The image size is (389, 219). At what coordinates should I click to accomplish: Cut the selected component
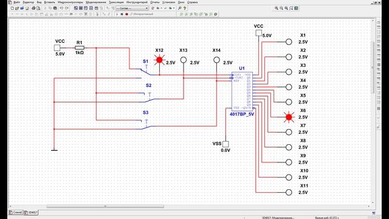click(x=45, y=8)
